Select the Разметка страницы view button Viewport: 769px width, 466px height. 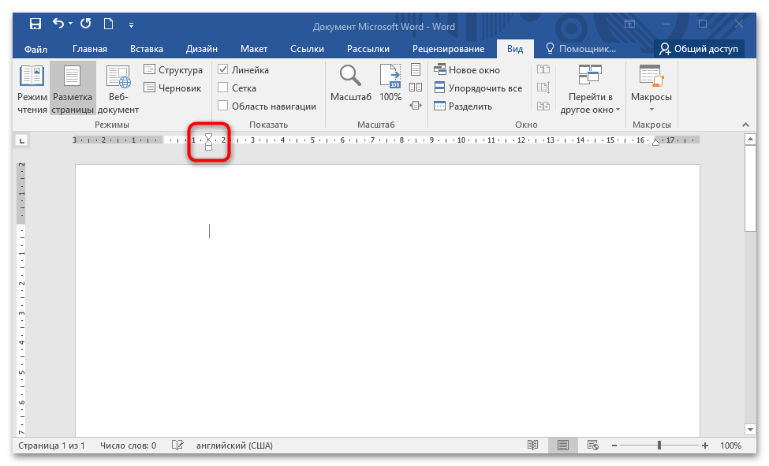click(73, 89)
